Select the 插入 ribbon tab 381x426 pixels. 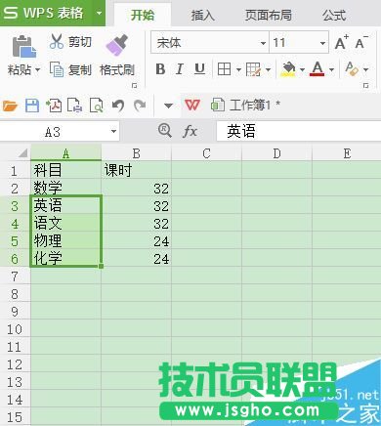point(202,15)
